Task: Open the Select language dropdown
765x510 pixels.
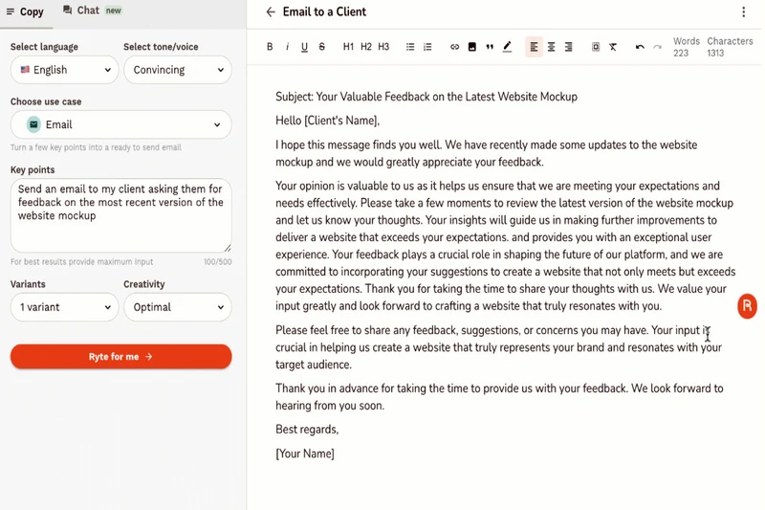Action: [65, 70]
